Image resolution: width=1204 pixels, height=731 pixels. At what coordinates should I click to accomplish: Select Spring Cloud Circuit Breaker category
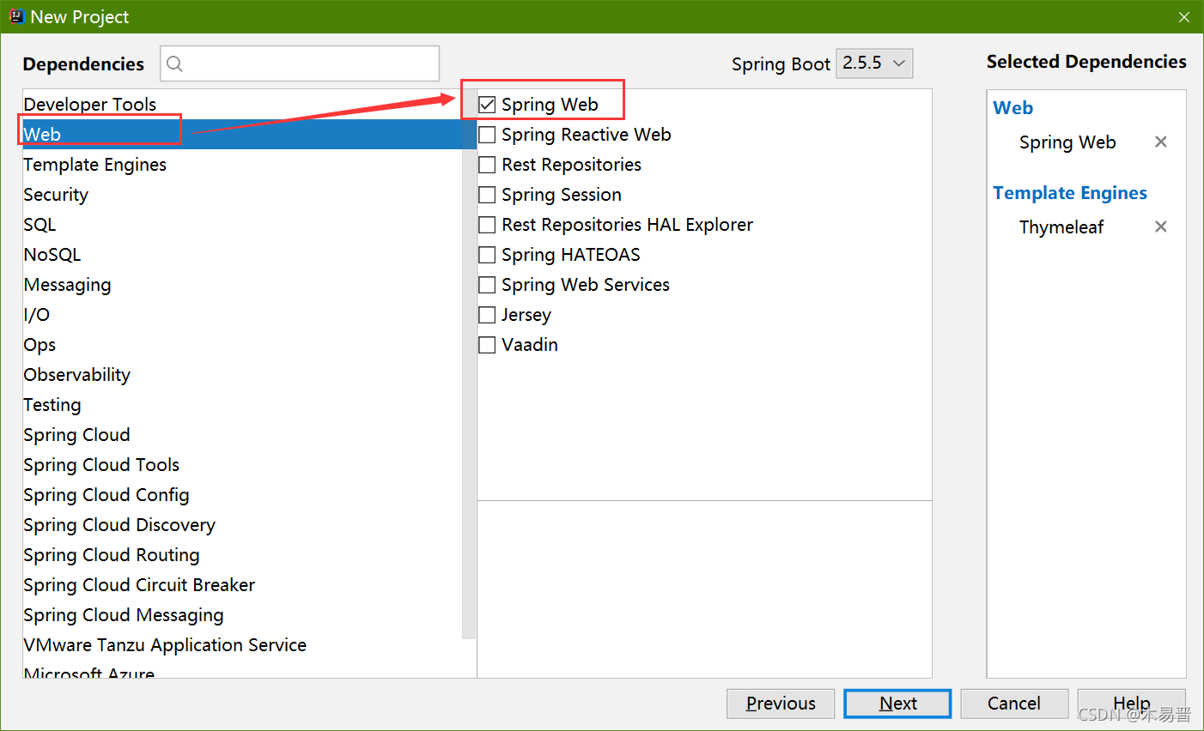[242, 585]
